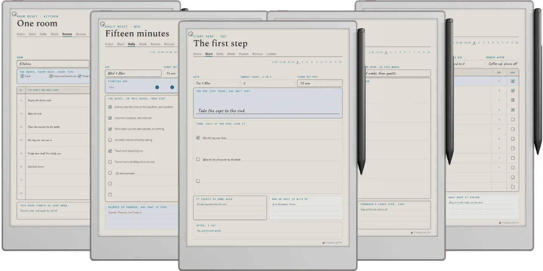This screenshot has height=271, width=543.
Task: Tick the unlabeled checkbox under 'Then, only if you feel like it'
Action: 198,181
